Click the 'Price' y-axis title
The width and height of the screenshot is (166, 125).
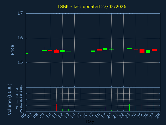click(x=12, y=50)
